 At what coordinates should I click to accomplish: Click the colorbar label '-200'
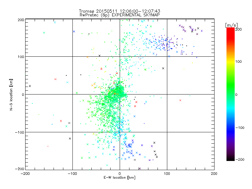click(x=240, y=159)
